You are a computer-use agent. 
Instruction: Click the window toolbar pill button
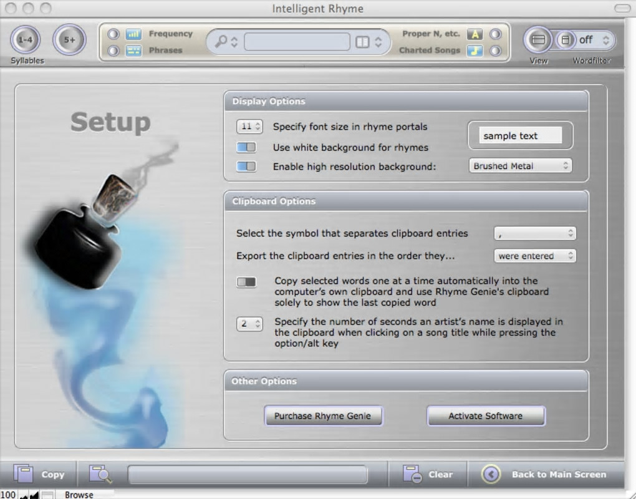[622, 8]
